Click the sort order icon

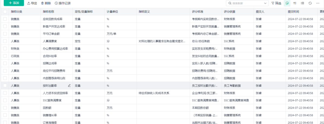pos(295,3)
